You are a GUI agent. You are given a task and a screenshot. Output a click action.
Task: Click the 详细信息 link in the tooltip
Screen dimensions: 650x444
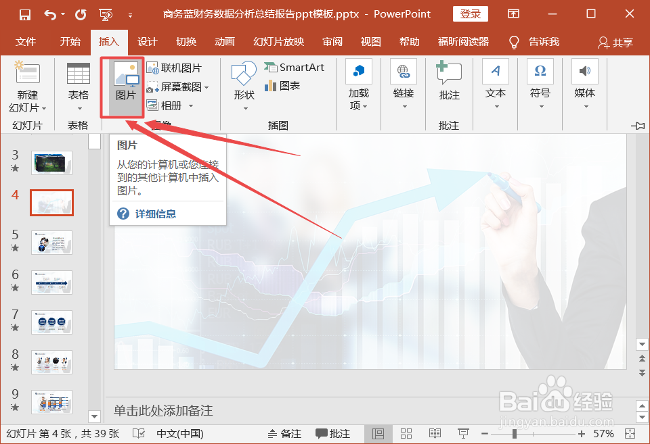[156, 214]
